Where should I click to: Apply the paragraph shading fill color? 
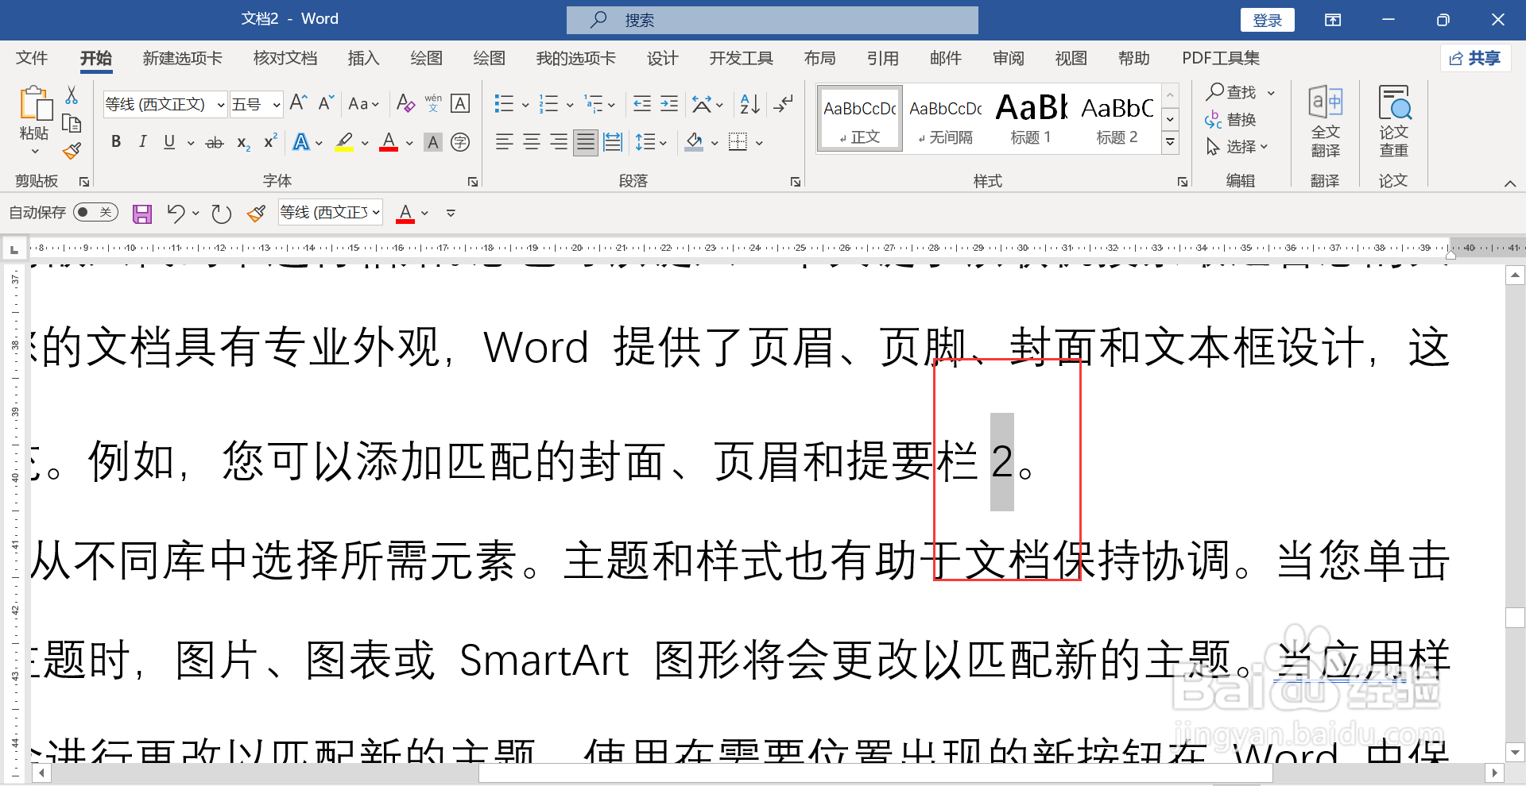pyautogui.click(x=694, y=142)
